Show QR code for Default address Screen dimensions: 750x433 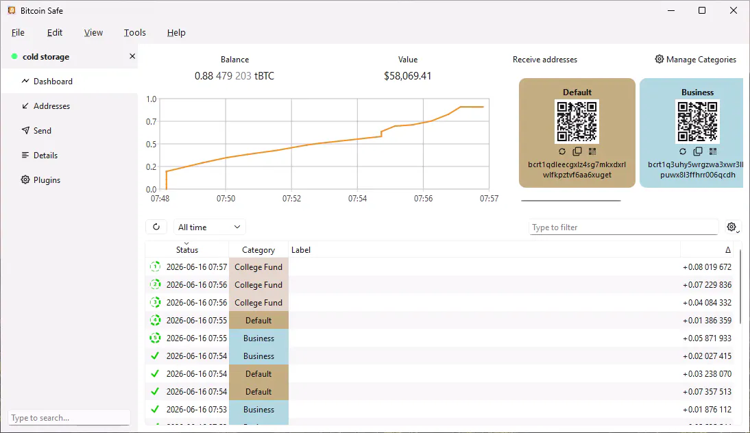click(592, 151)
